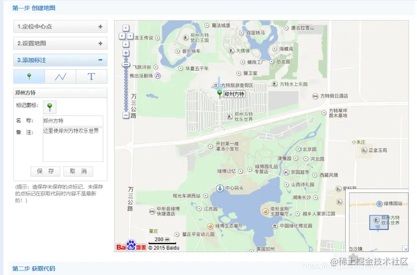The width and height of the screenshot is (417, 275).
Task: Zoom in with the plus button
Action: pos(126,53)
